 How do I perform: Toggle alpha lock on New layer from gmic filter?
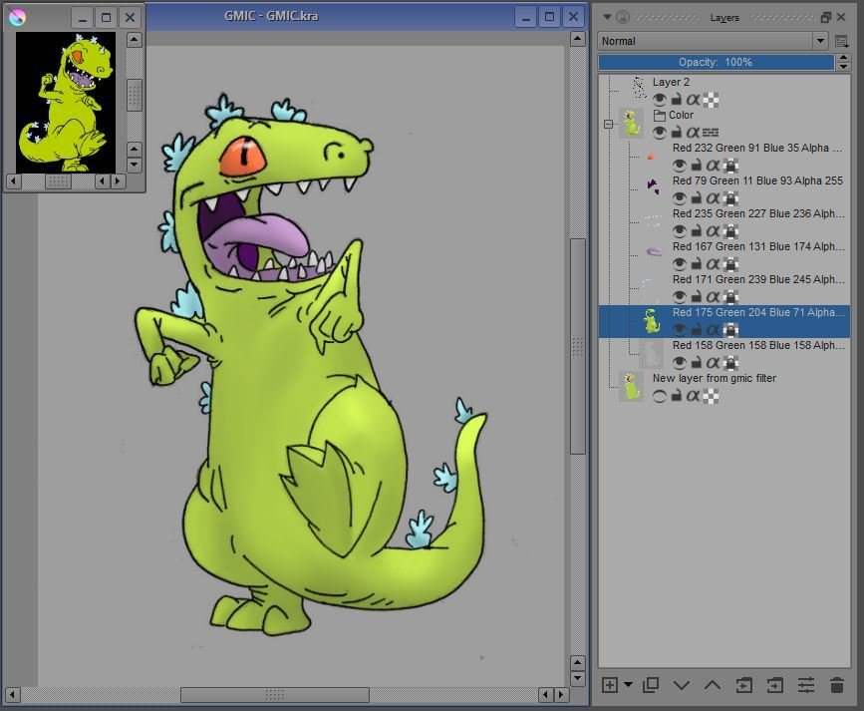pos(711,396)
